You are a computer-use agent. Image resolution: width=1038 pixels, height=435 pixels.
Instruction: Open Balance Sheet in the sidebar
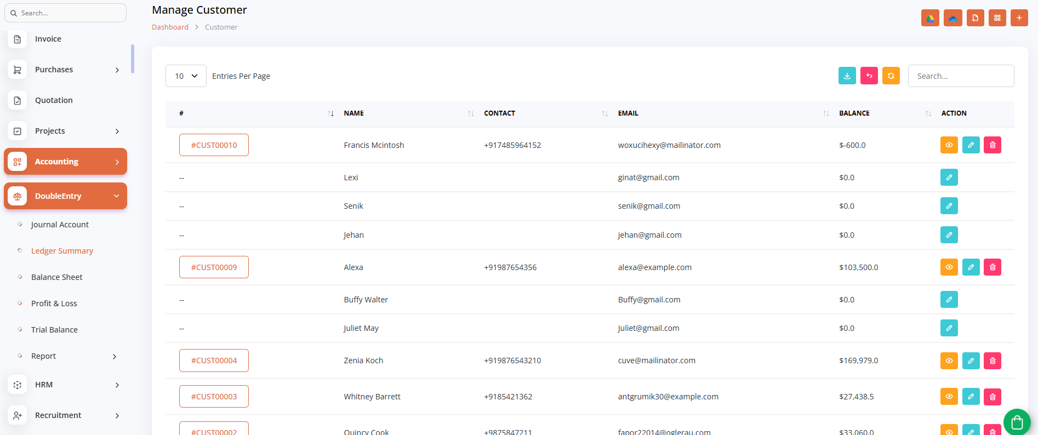56,277
